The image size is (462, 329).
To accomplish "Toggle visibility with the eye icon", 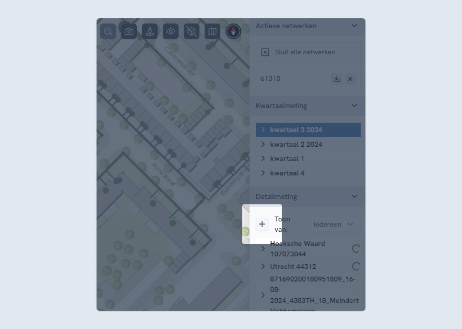I will 171,31.
